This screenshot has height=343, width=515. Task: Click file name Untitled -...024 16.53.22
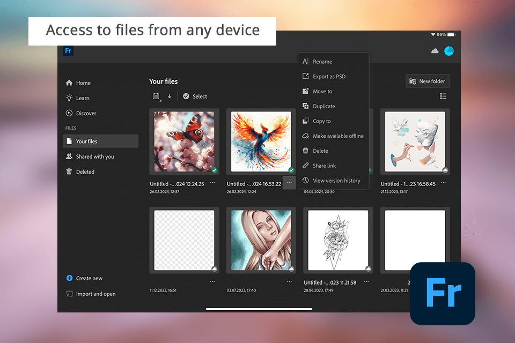tap(254, 184)
